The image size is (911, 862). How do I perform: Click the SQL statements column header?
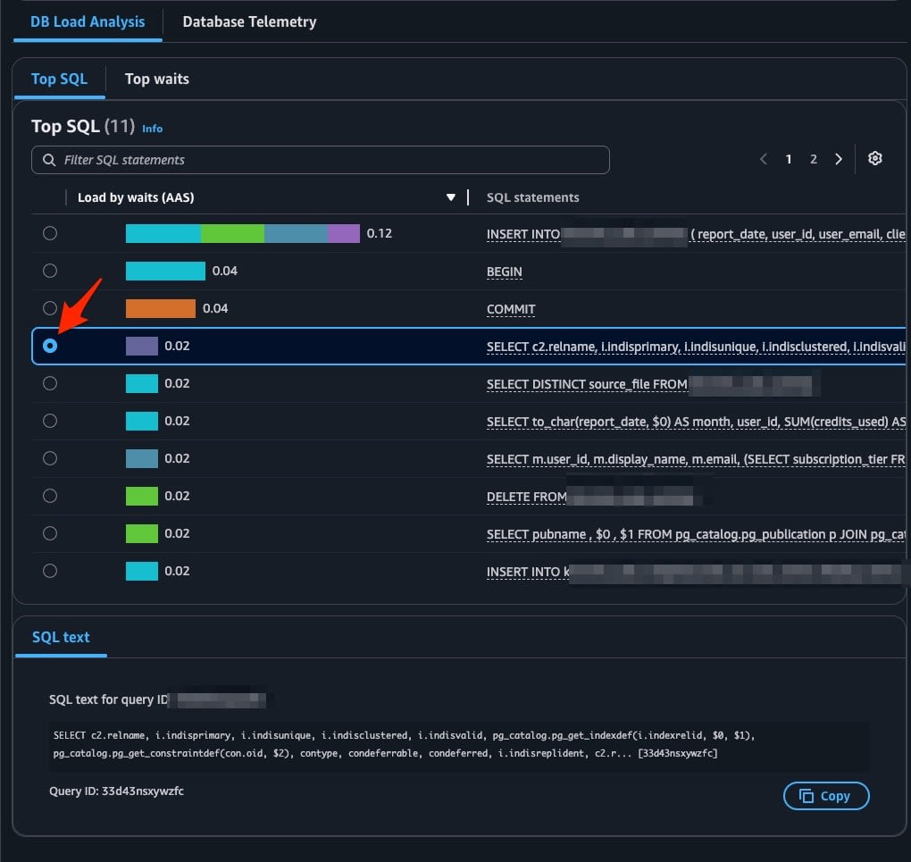(x=533, y=197)
